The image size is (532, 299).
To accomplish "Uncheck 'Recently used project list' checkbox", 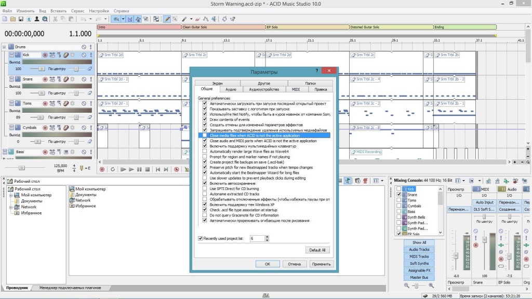I will click(x=200, y=238).
